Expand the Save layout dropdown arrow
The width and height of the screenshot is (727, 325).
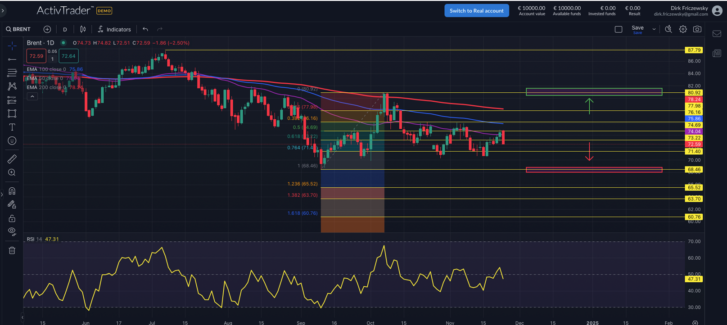point(654,29)
